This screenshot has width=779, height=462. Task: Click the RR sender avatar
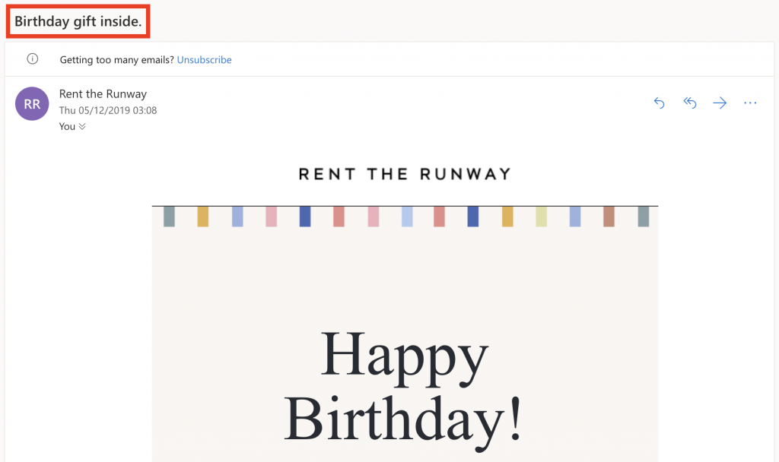point(32,103)
